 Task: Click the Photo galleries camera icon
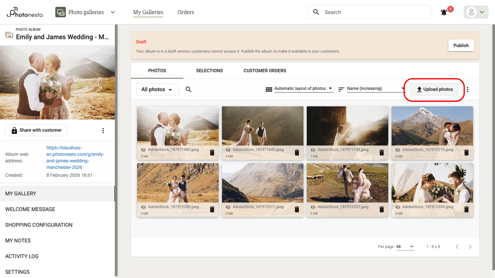(x=60, y=12)
